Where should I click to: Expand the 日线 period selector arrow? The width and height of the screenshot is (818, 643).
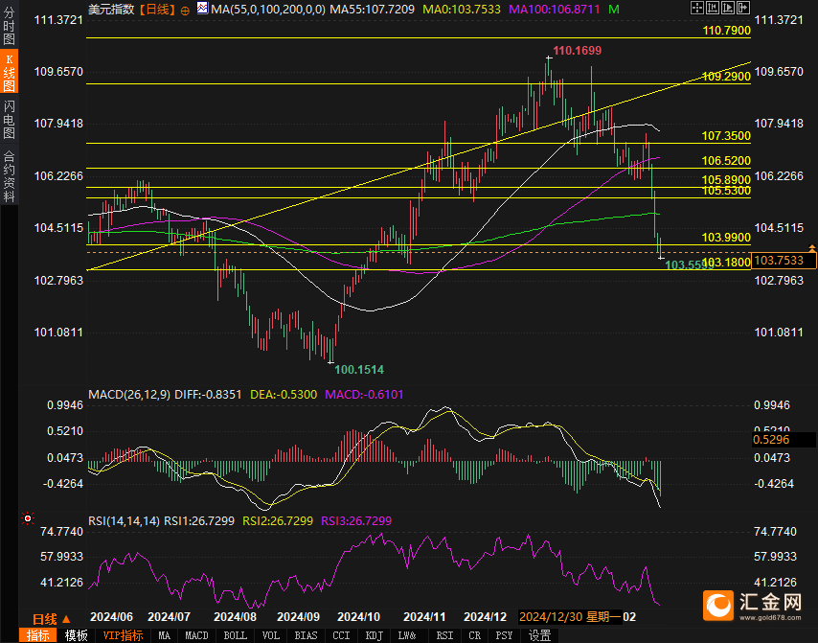(x=66, y=619)
